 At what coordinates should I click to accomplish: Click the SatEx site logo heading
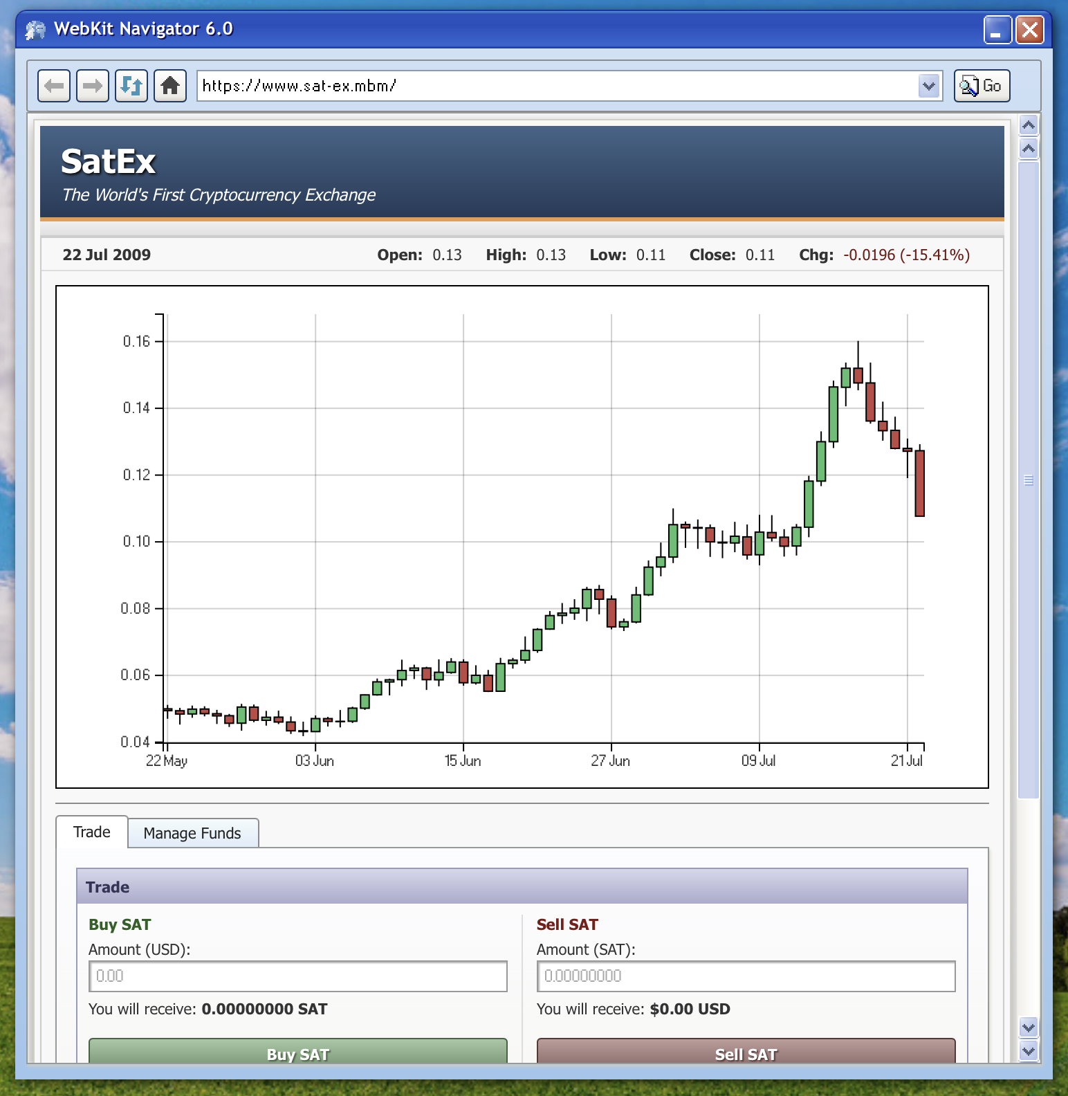(x=109, y=162)
